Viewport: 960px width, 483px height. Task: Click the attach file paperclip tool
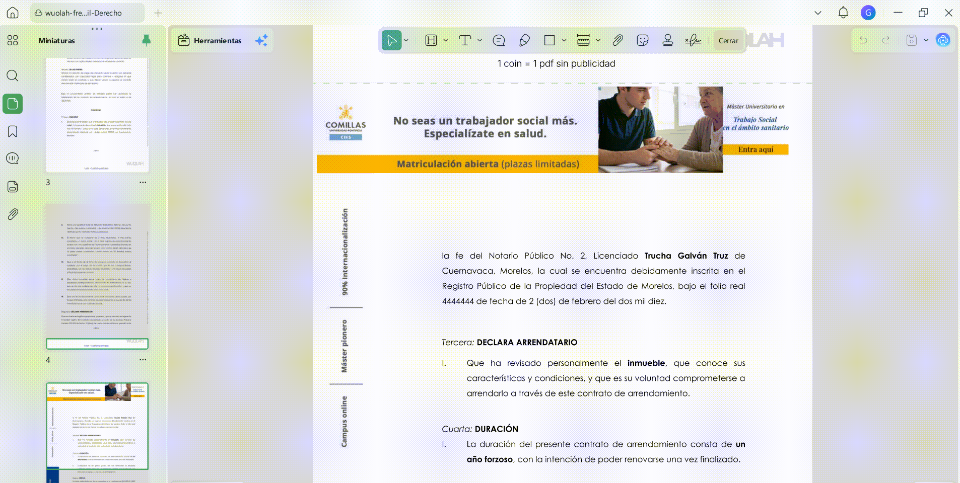(618, 40)
